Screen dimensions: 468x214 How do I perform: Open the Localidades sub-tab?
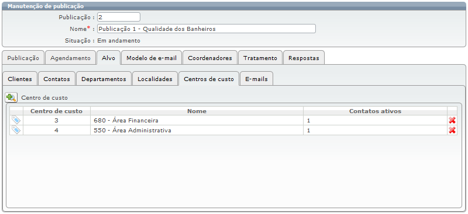coord(155,79)
